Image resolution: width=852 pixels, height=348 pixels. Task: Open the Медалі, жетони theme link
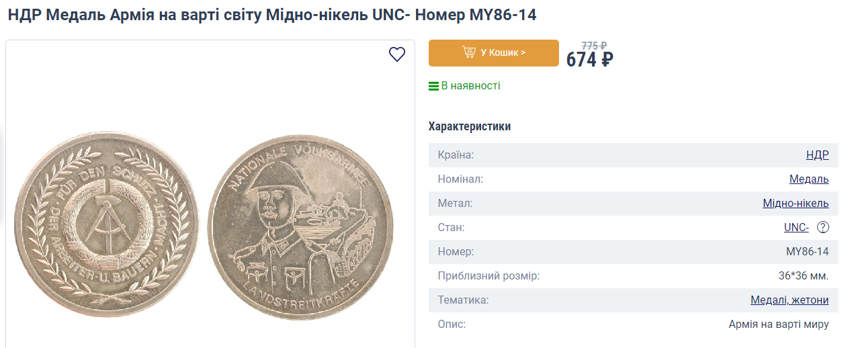pos(790,300)
